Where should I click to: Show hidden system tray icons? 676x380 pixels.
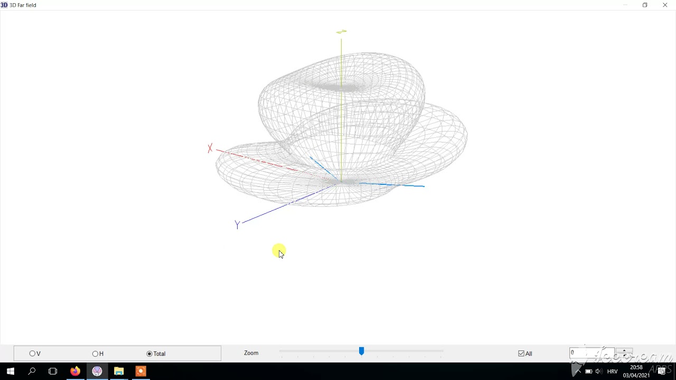click(x=577, y=372)
